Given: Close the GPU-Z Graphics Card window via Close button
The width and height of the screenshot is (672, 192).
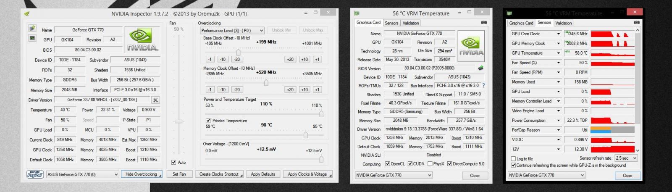Looking at the screenshot, I should point(475,175).
